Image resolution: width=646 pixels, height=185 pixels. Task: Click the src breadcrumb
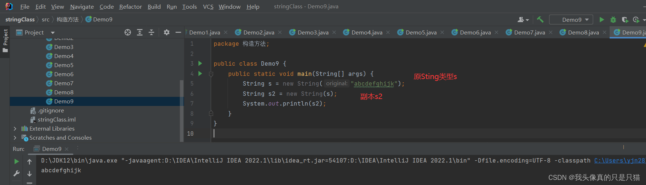(x=45, y=19)
